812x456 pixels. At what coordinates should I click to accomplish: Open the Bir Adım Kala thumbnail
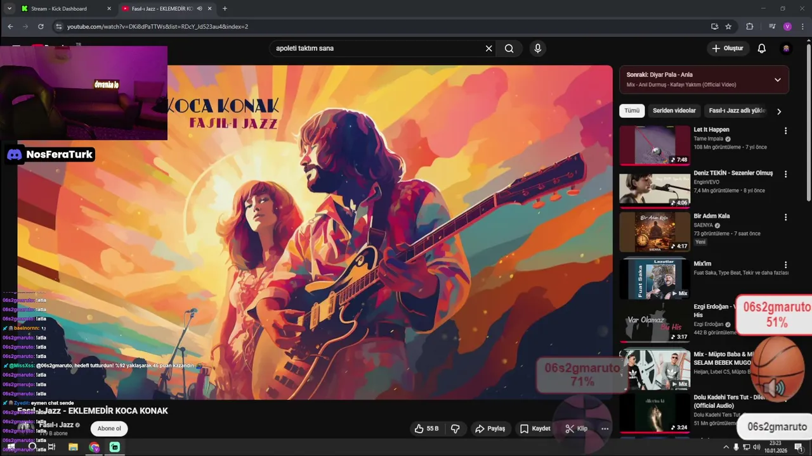tap(655, 231)
